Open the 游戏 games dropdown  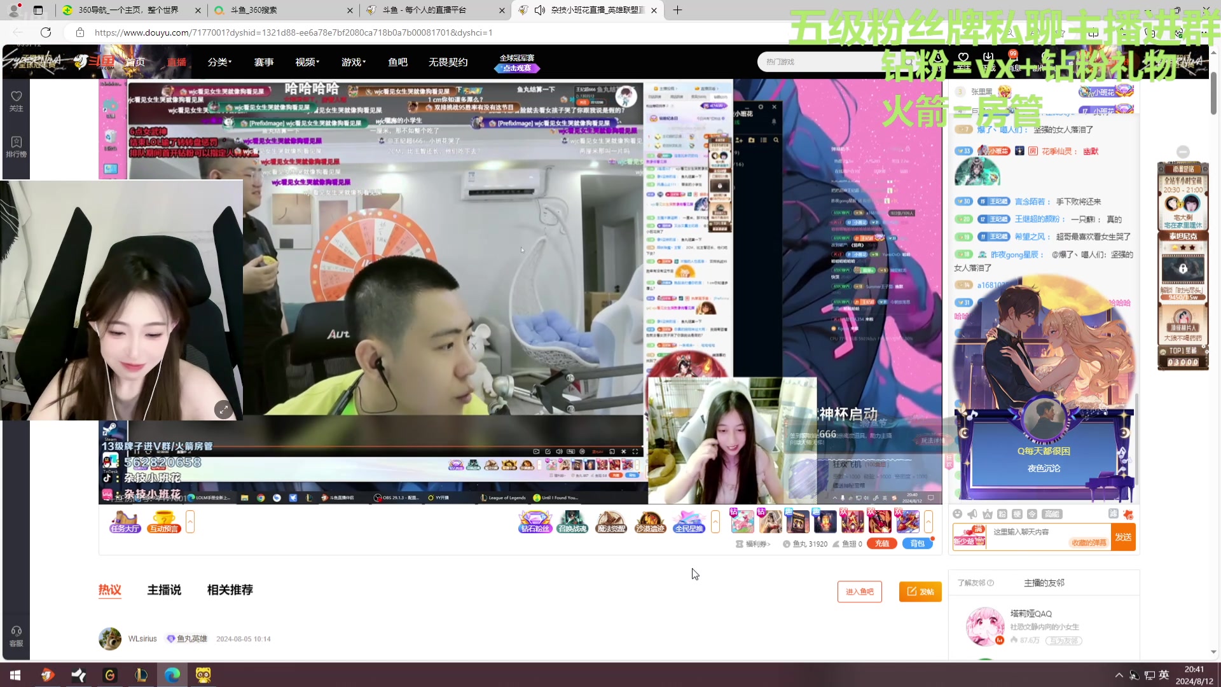coord(354,62)
